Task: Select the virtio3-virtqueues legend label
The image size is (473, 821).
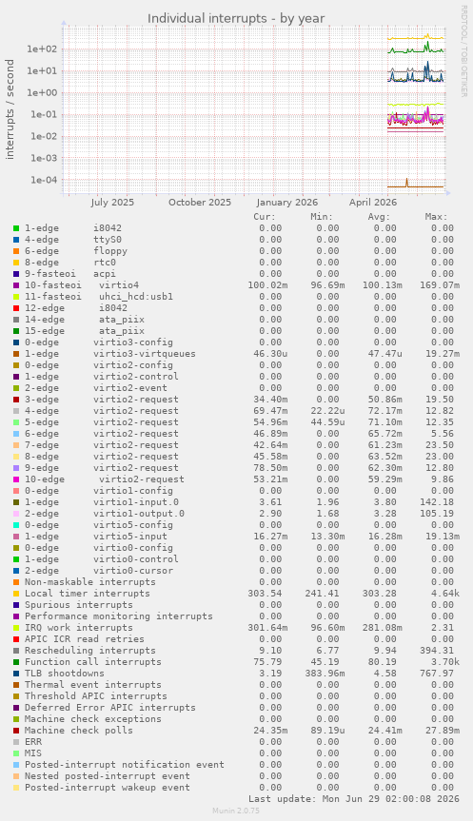Action: click(x=145, y=354)
